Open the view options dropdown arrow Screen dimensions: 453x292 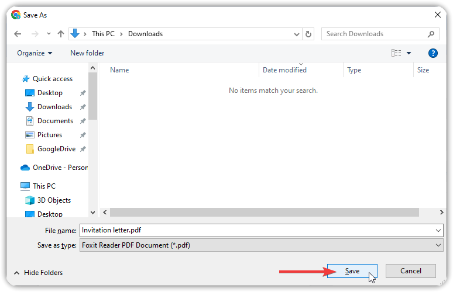409,53
